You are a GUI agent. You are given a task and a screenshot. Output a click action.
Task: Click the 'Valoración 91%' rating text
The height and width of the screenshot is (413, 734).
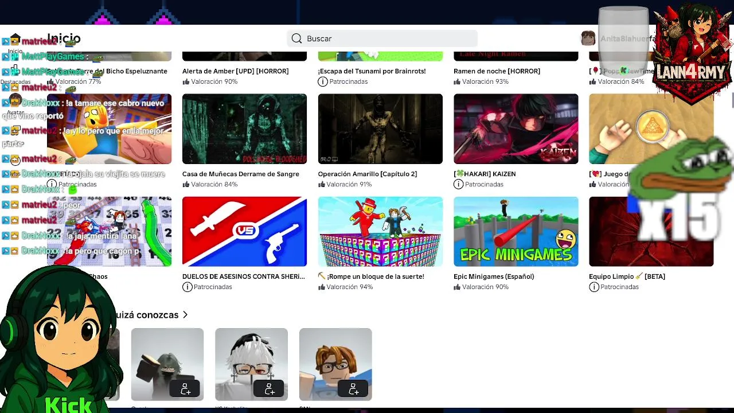click(x=349, y=184)
